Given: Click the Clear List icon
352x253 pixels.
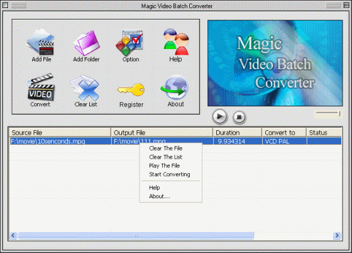Looking at the screenshot, I should click(85, 88).
